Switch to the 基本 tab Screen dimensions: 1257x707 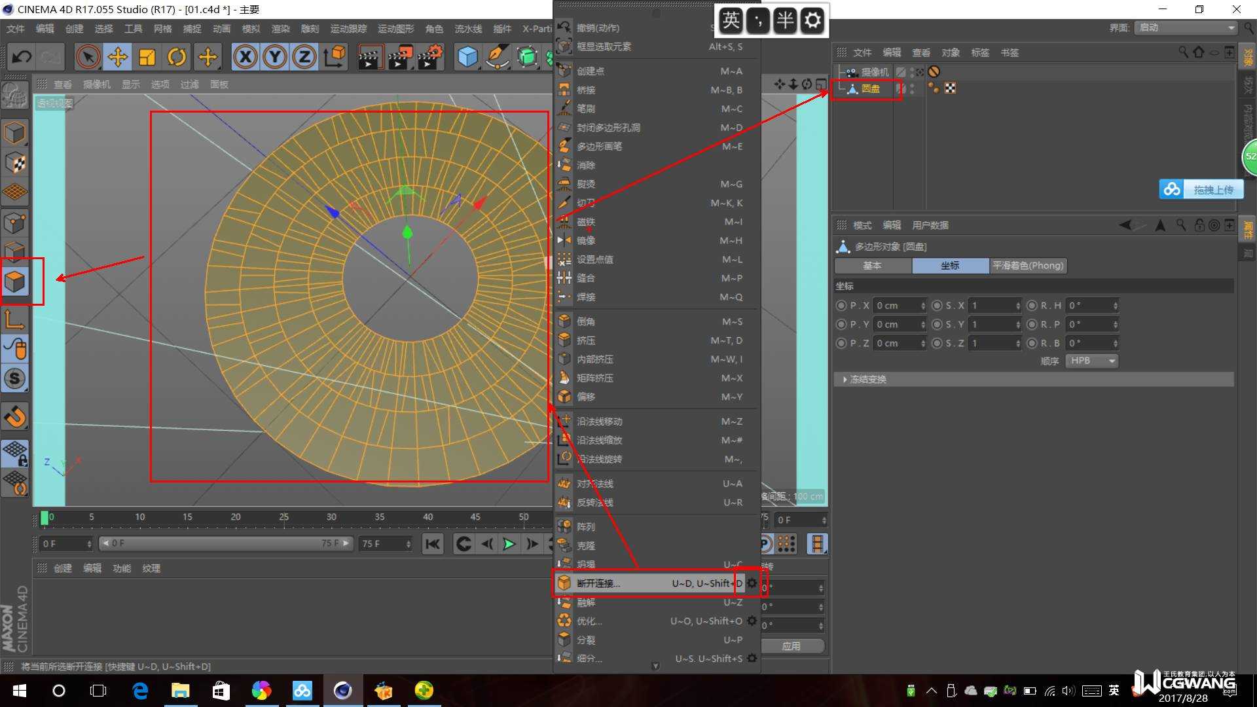872,266
